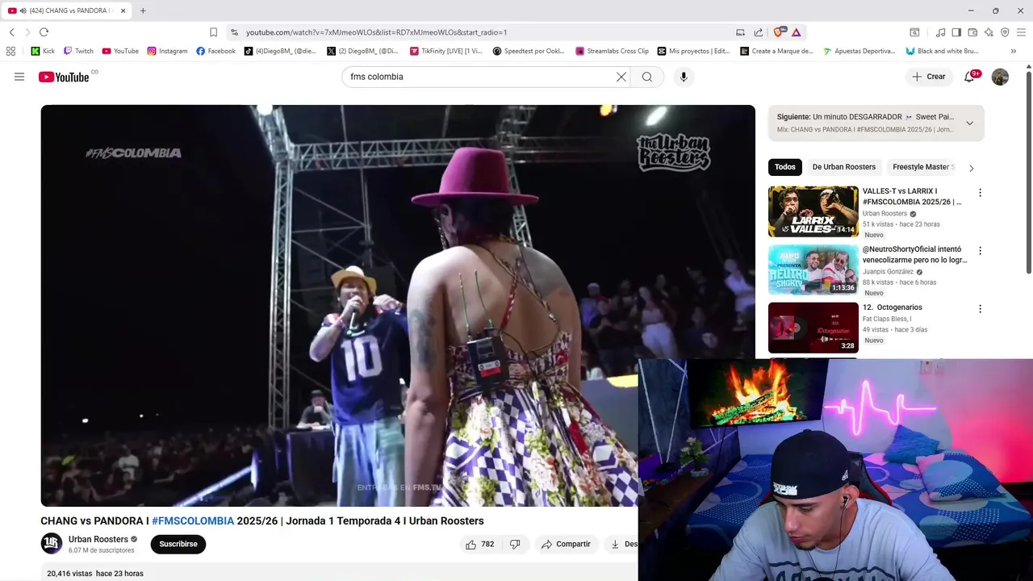Viewport: 1033px width, 581px height.
Task: Show more filter chips with the arrow
Action: (971, 168)
